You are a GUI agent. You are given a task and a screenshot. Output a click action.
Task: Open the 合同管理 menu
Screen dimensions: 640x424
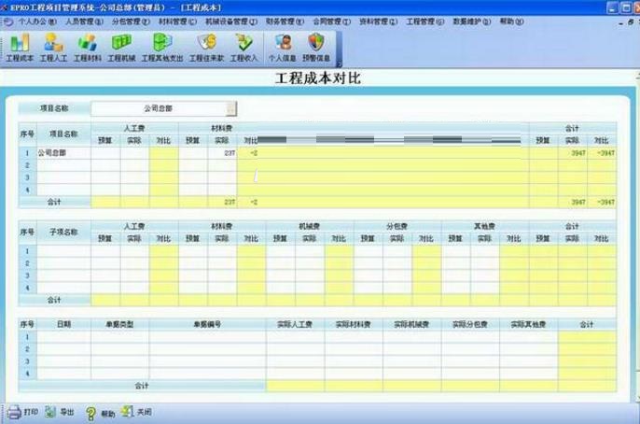[331, 21]
